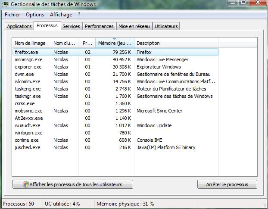Click Afficher les processus de tous les utilisateurs
Screen dimensions: 268x209
[73, 184]
